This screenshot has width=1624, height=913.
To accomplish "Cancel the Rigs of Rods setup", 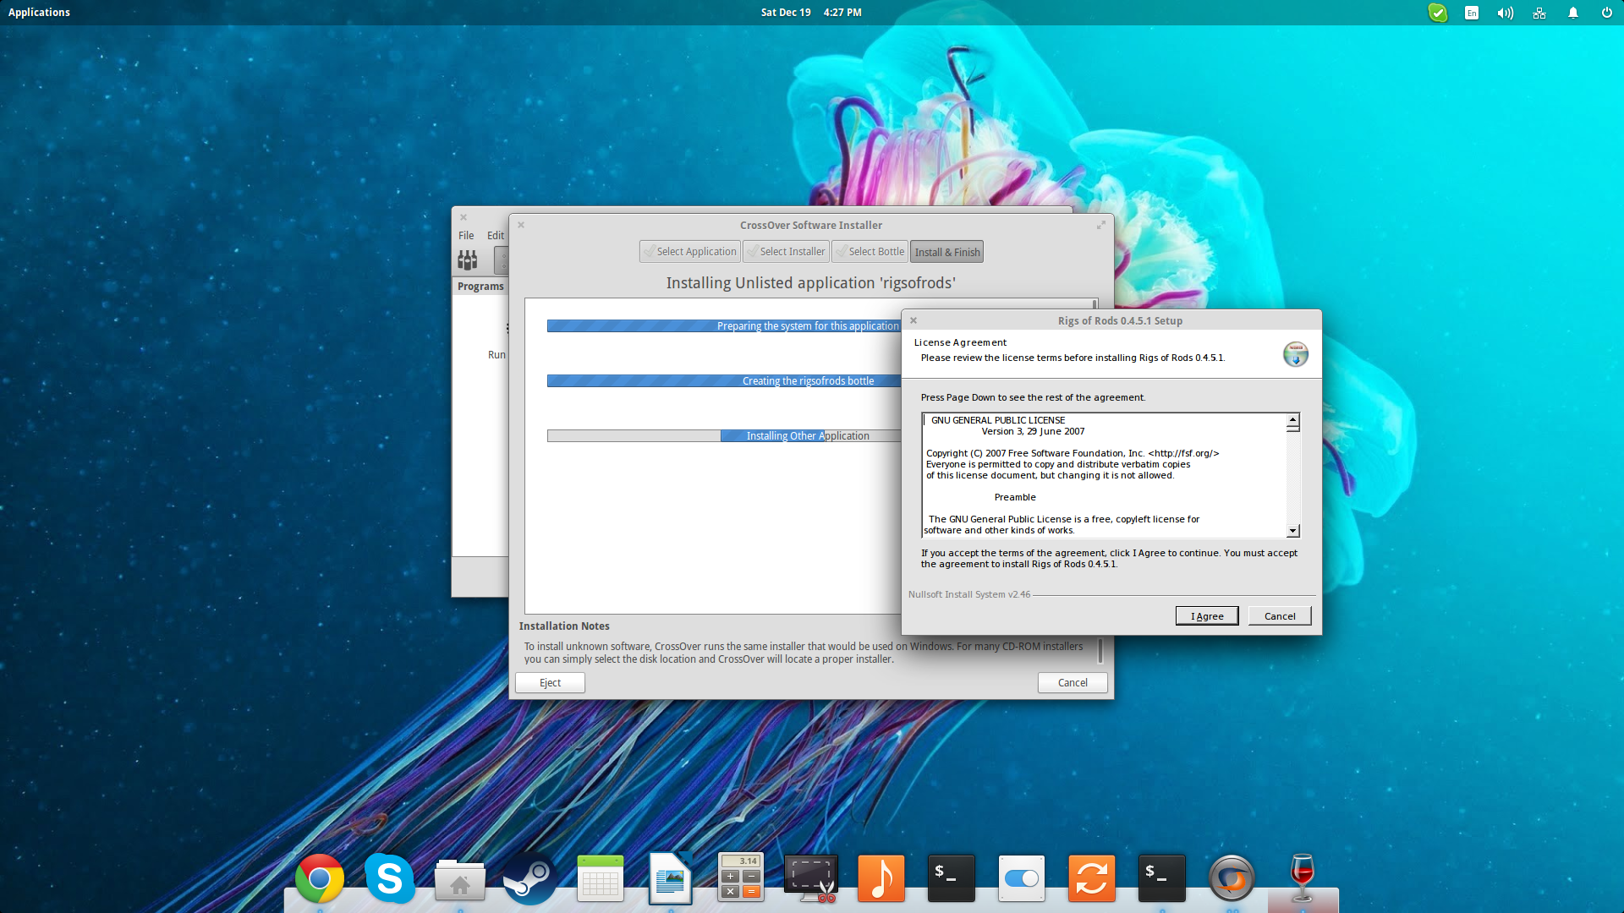I will coord(1280,616).
